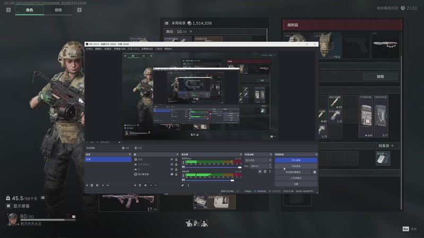Open the scene transition type dropdown
The height and width of the screenshot is (238, 424).
(258, 160)
